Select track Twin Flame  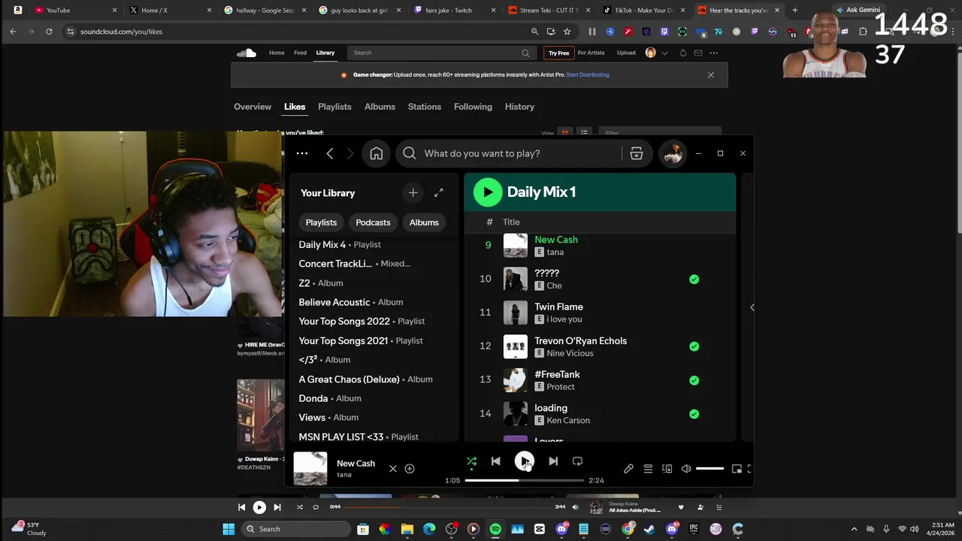point(558,307)
